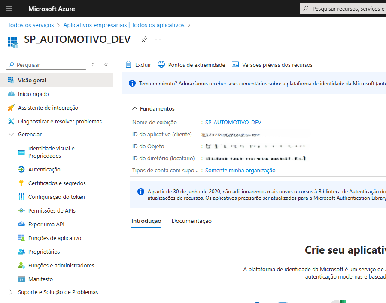386x303 pixels.
Task: Click Pontos de extremidade button
Action: pyautogui.click(x=191, y=65)
